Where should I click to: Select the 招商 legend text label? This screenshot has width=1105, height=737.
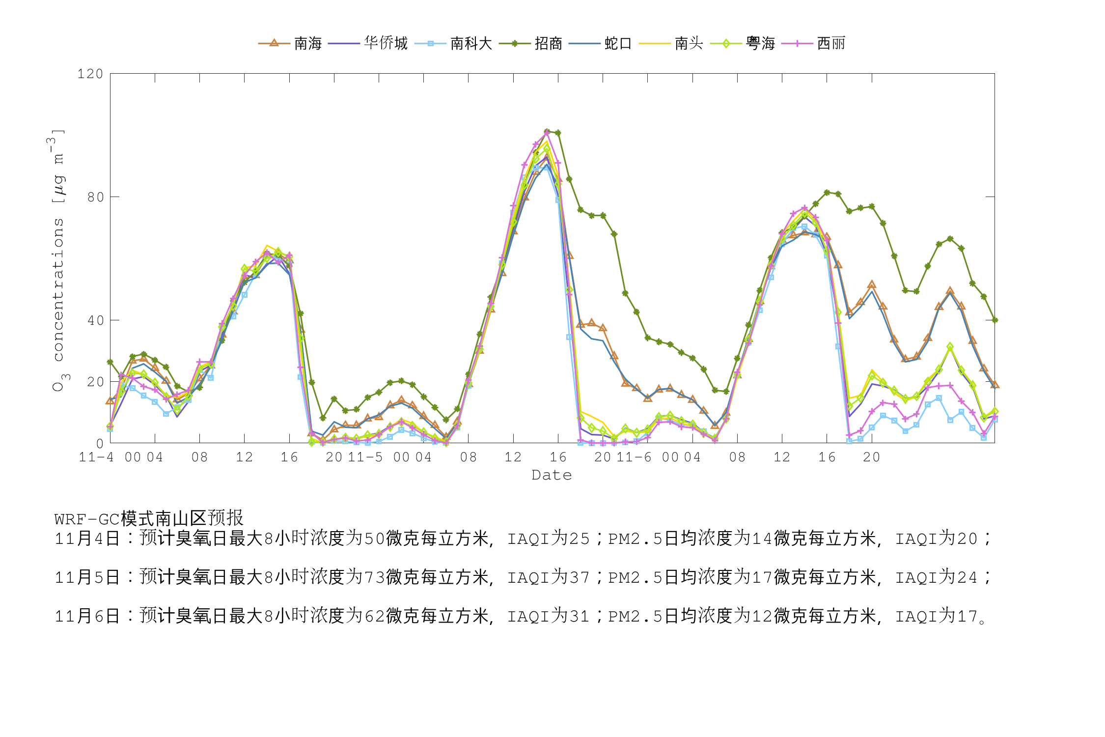[549, 43]
